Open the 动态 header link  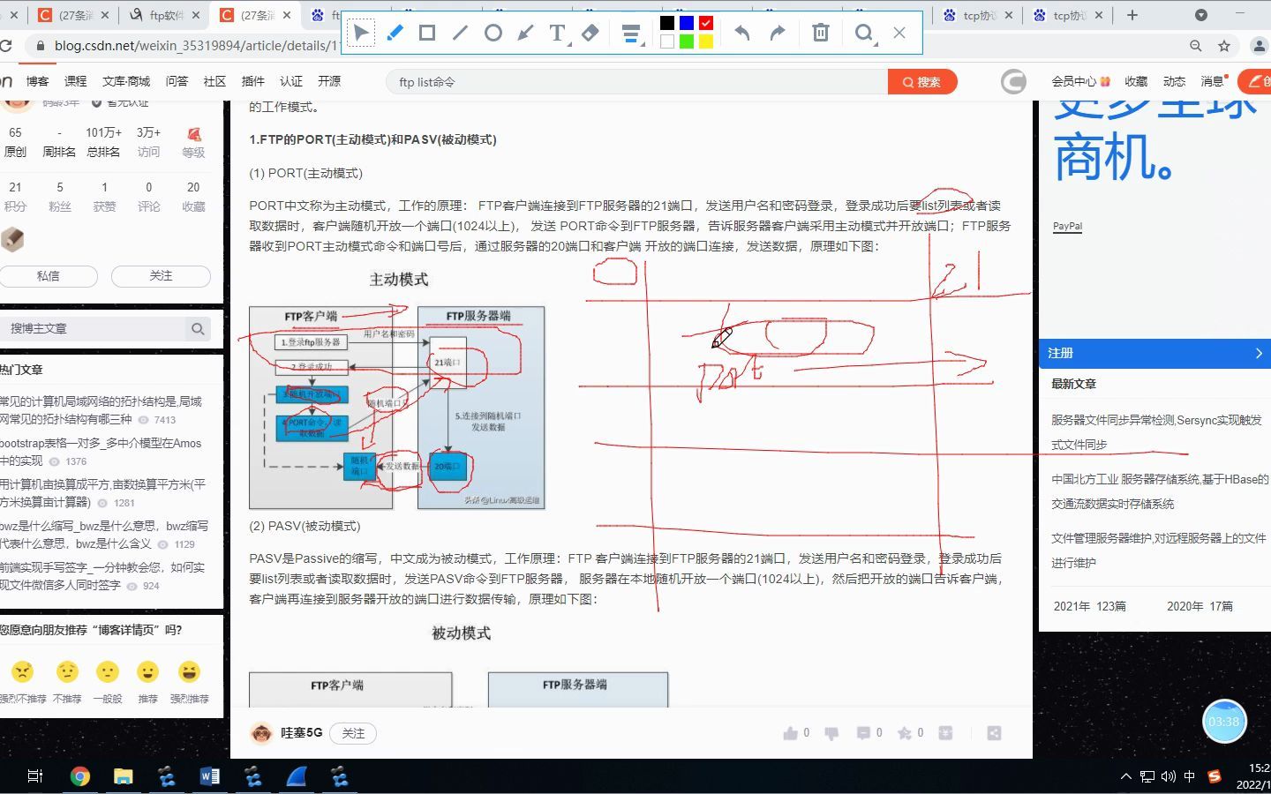(1174, 81)
